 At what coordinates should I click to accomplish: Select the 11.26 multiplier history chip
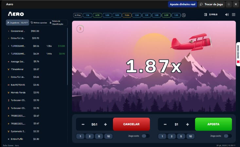coord(127,15)
